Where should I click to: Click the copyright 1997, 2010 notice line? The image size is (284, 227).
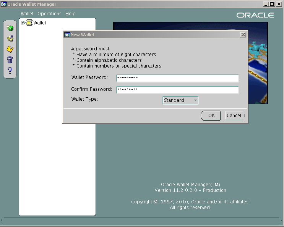coord(190,202)
